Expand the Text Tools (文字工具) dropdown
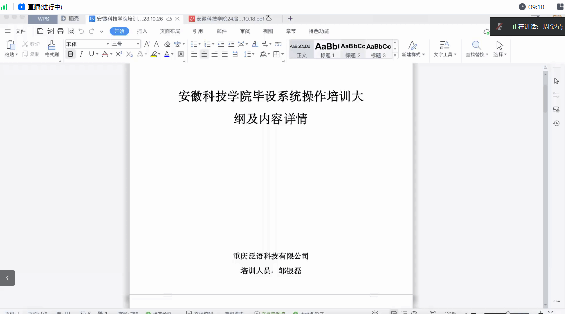 (445, 48)
